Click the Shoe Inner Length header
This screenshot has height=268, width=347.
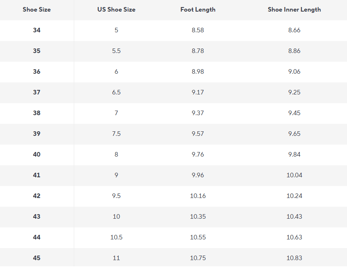coord(294,10)
